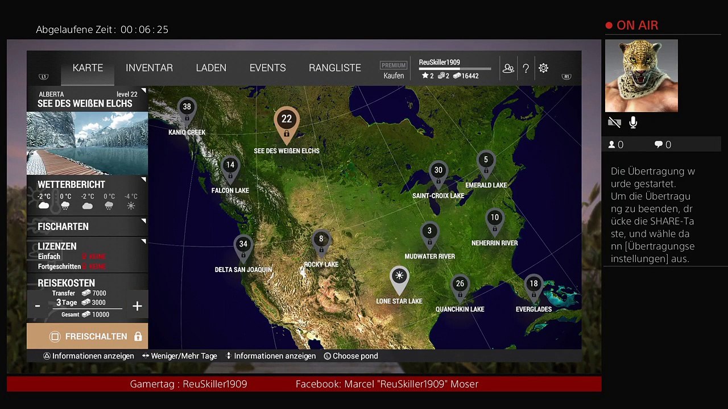Viewport: 728px width, 409px height.
Task: Switch to the Inventar tab
Action: click(149, 68)
